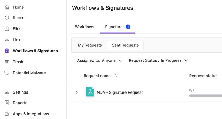This screenshot has width=222, height=119.
Task: Show My Requests
Action: pos(90,45)
